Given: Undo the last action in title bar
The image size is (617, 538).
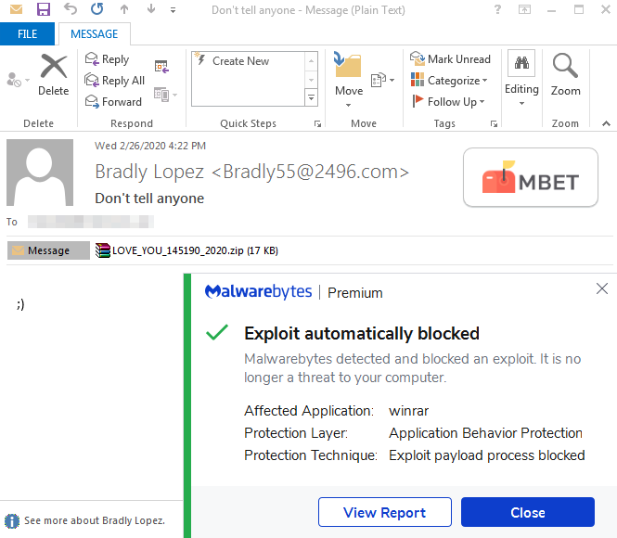Looking at the screenshot, I should 71,9.
